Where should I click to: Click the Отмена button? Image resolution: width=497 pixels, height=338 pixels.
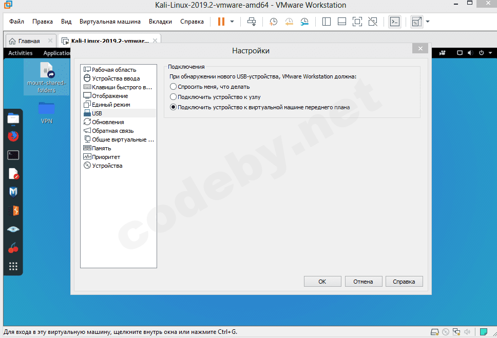[363, 281]
